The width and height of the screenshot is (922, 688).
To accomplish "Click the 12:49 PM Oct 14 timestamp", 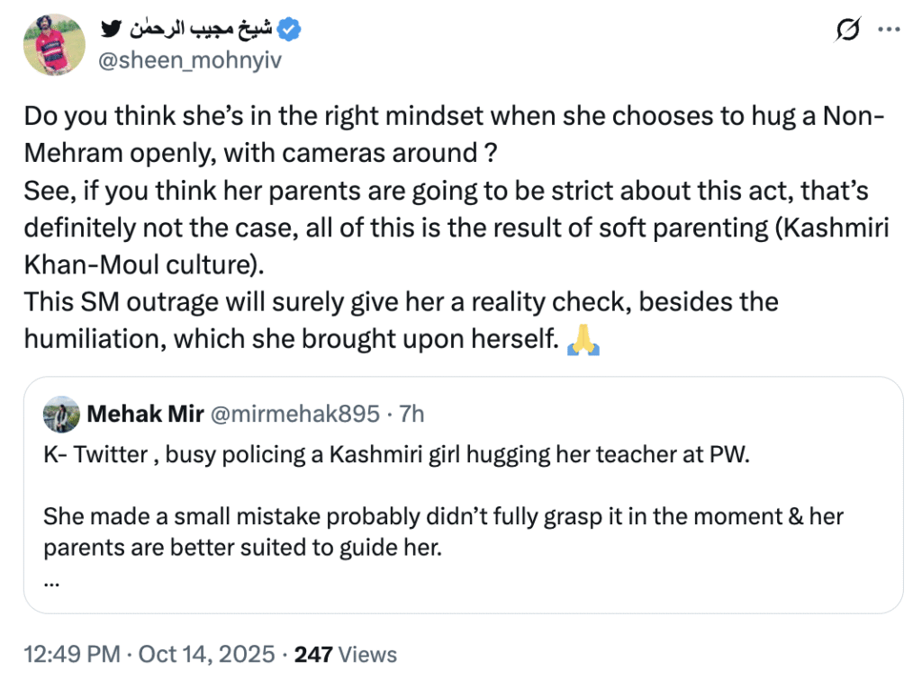I will coord(149,654).
